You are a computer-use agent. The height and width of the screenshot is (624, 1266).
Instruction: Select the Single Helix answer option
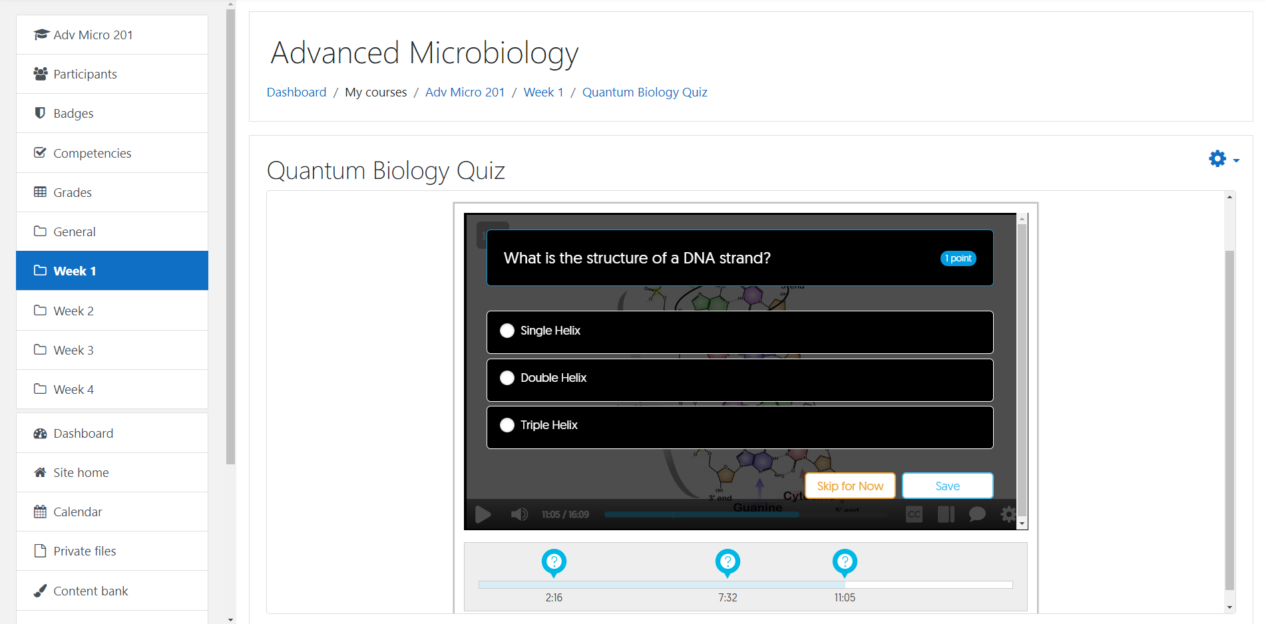[x=507, y=331]
